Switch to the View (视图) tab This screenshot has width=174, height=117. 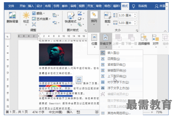click(x=82, y=6)
